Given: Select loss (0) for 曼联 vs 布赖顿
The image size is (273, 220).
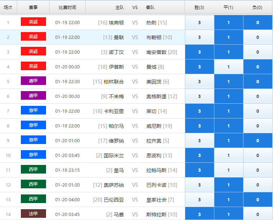Looking at the screenshot, I should point(258,37).
